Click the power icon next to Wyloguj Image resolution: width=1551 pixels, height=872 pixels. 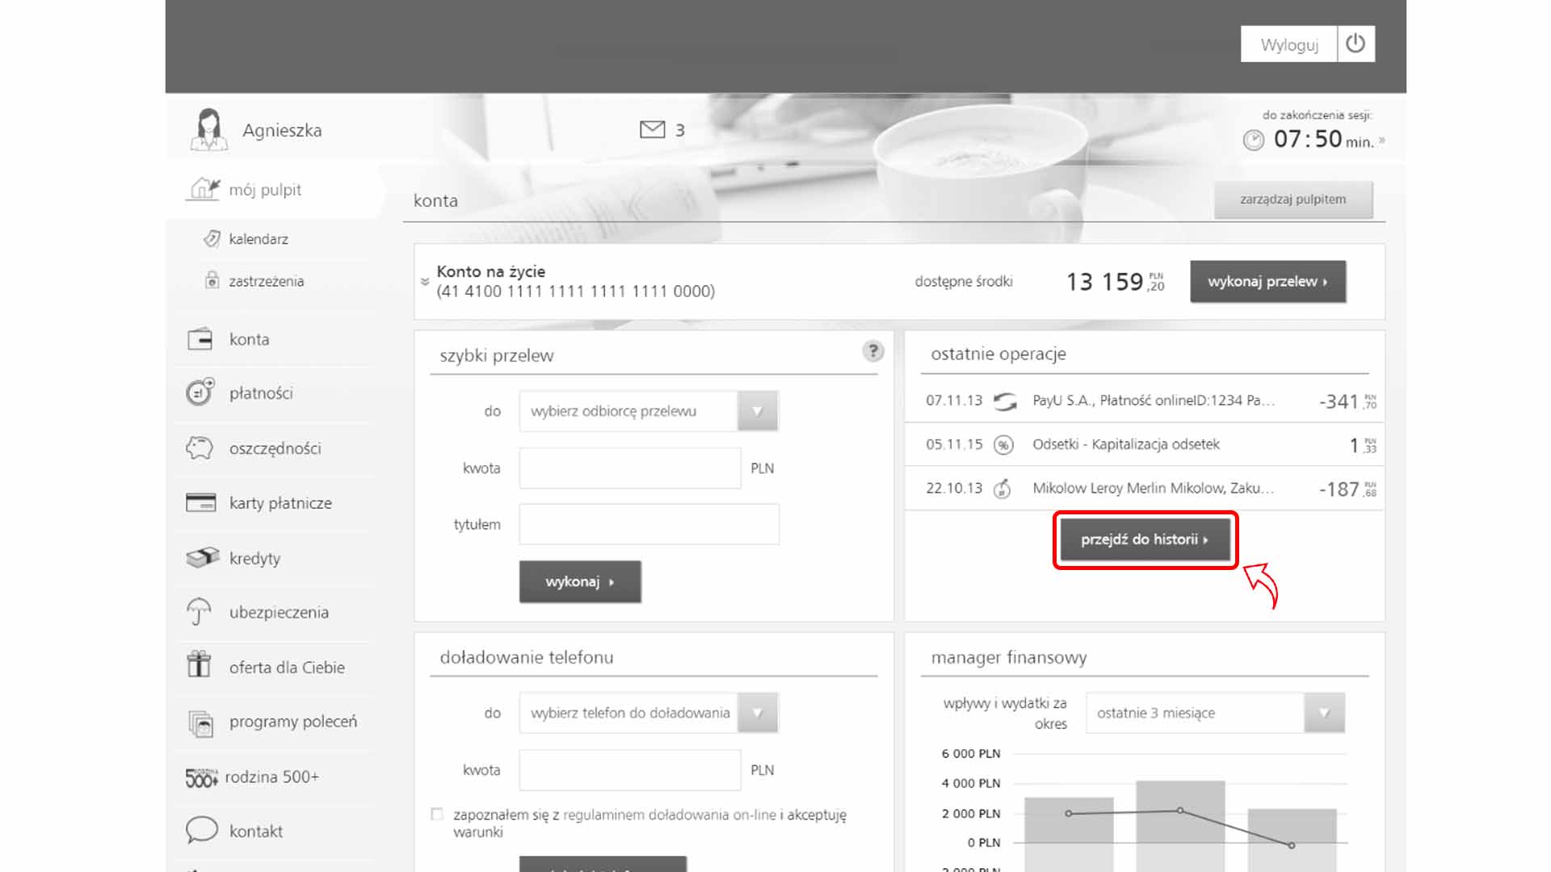pos(1356,44)
